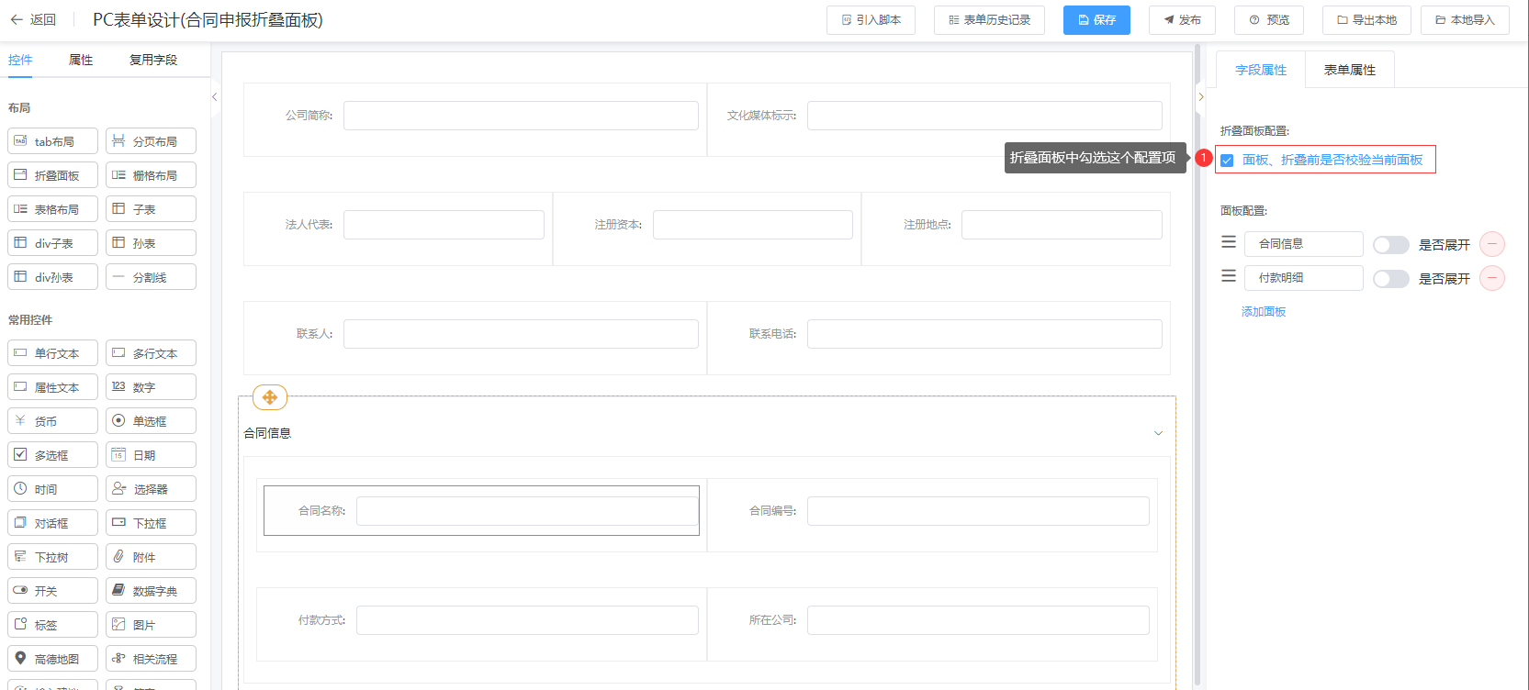
Task: Choose the 相关流程 control
Action: point(151,659)
